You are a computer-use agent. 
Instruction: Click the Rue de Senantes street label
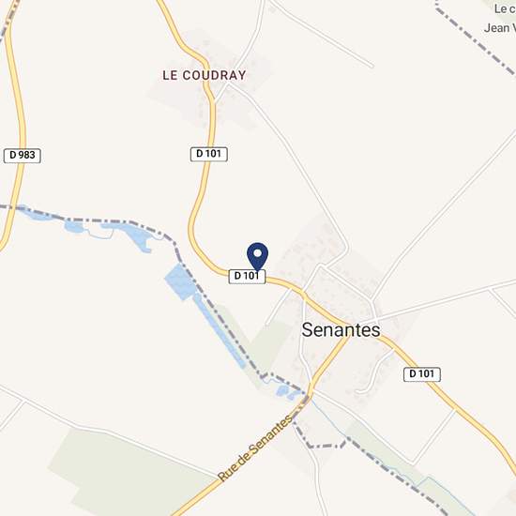[255, 448]
